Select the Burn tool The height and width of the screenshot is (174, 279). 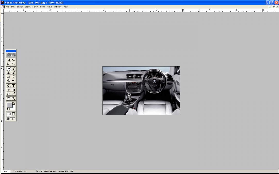13,81
